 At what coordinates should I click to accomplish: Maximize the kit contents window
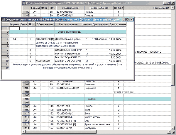(x=127, y=20)
